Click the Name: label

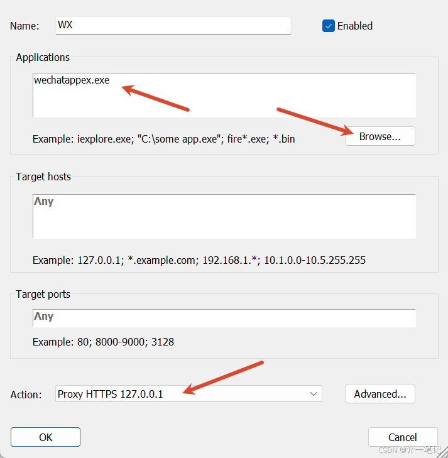tap(25, 26)
